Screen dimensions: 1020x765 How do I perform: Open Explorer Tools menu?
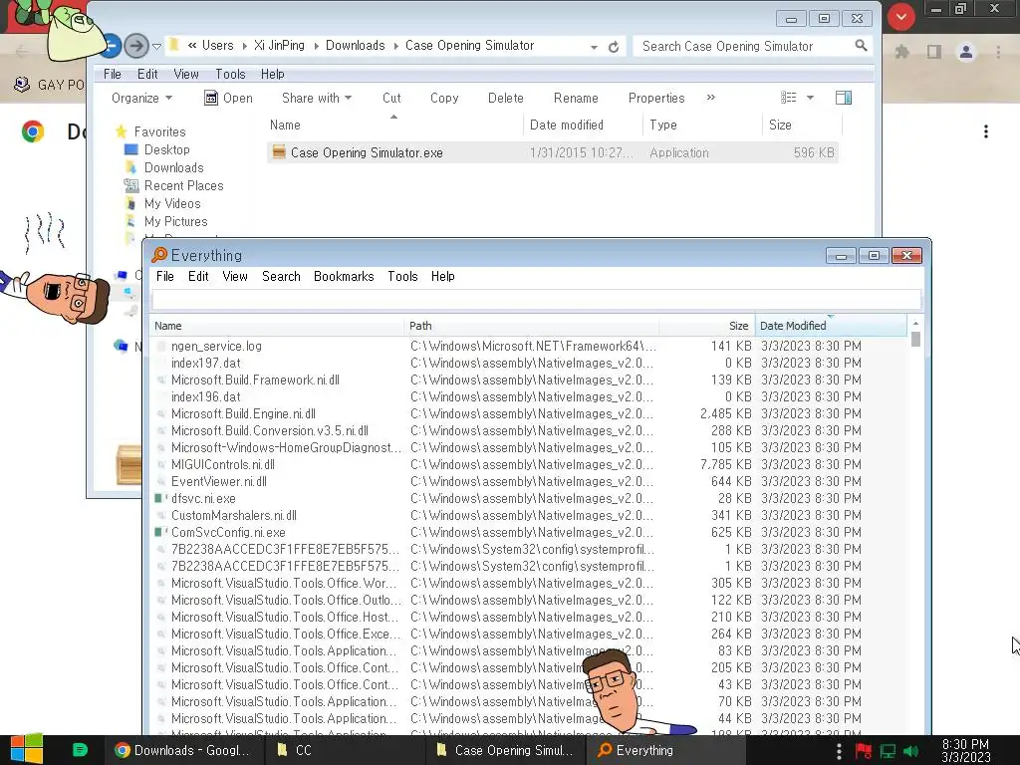point(230,74)
